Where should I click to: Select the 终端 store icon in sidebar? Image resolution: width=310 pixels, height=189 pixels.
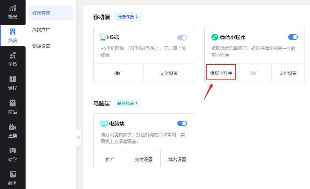(x=13, y=32)
